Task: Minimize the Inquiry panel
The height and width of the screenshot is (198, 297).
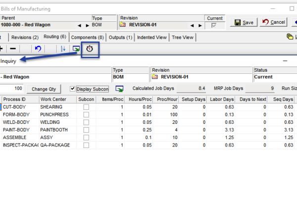Action: tap(285, 61)
